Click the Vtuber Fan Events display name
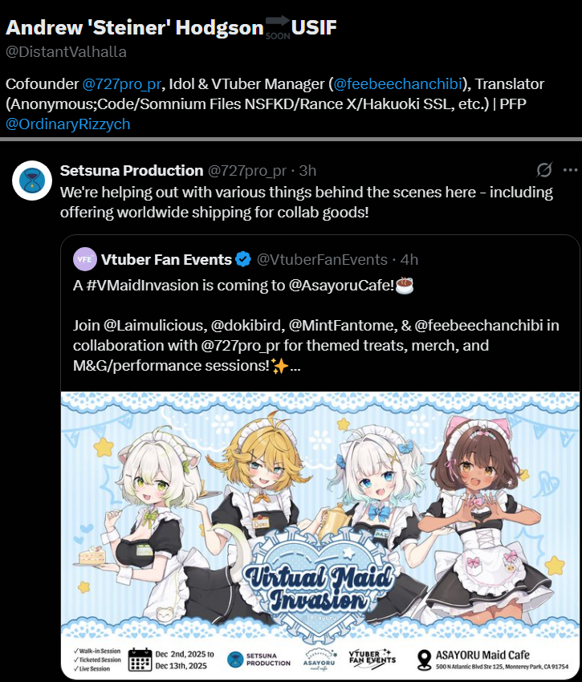Viewport: 582px width, 682px height. [166, 260]
